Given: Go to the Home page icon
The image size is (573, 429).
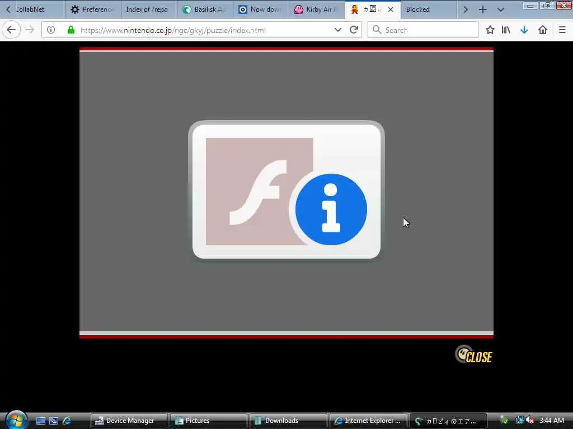Looking at the screenshot, I should (543, 30).
